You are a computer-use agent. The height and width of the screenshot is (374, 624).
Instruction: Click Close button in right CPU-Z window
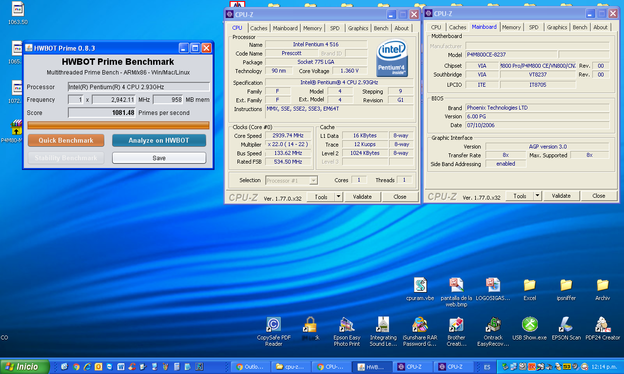599,196
